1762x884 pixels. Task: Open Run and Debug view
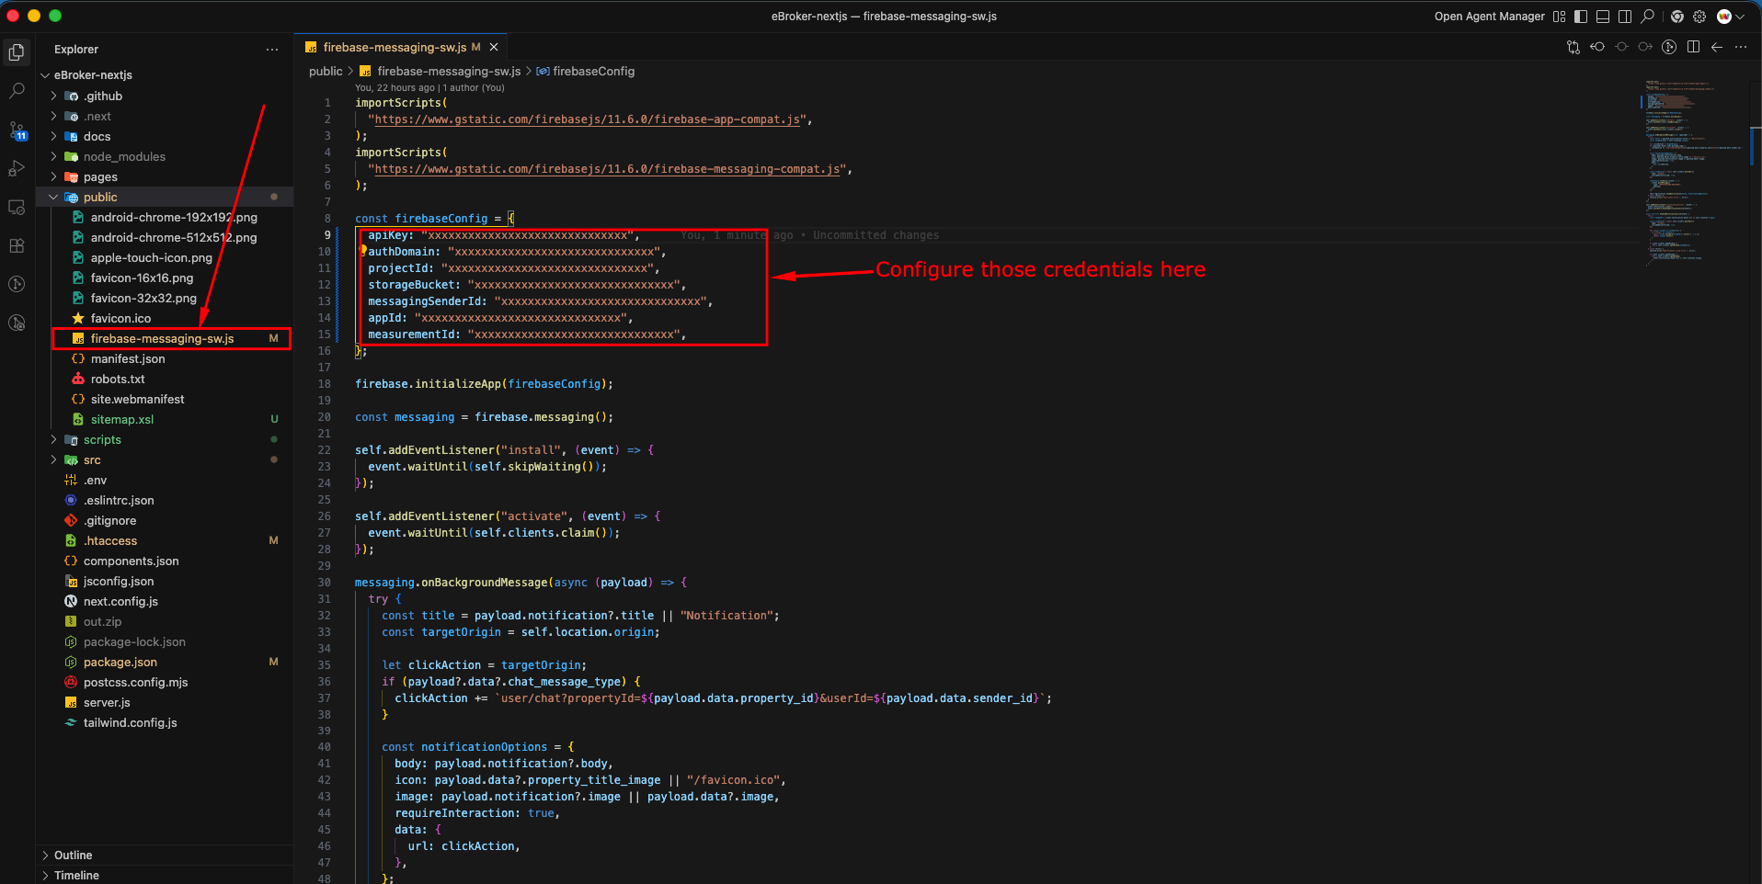(x=17, y=169)
